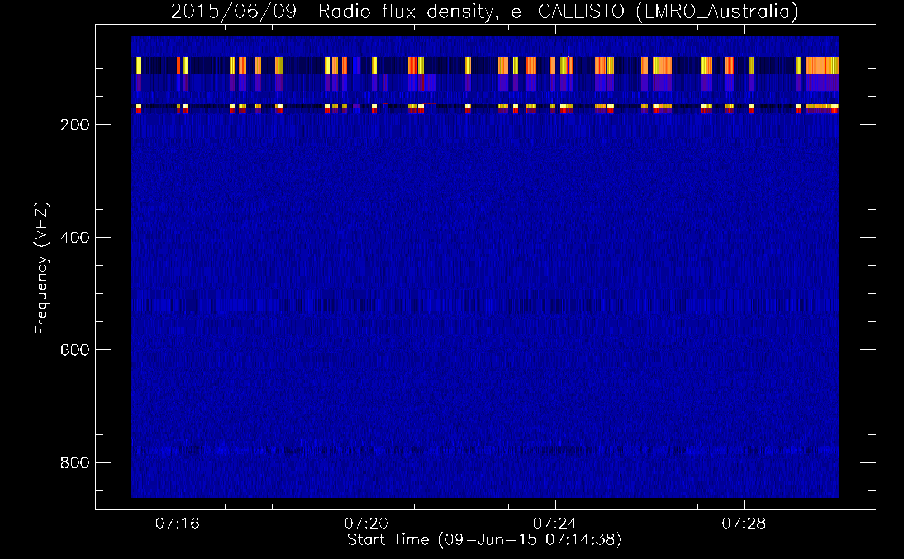Select the 07:20 time tick label

(x=366, y=524)
